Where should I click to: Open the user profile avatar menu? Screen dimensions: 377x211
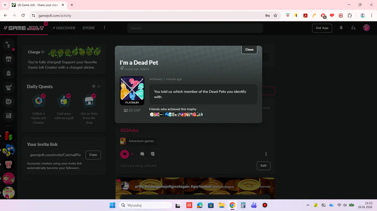[367, 28]
